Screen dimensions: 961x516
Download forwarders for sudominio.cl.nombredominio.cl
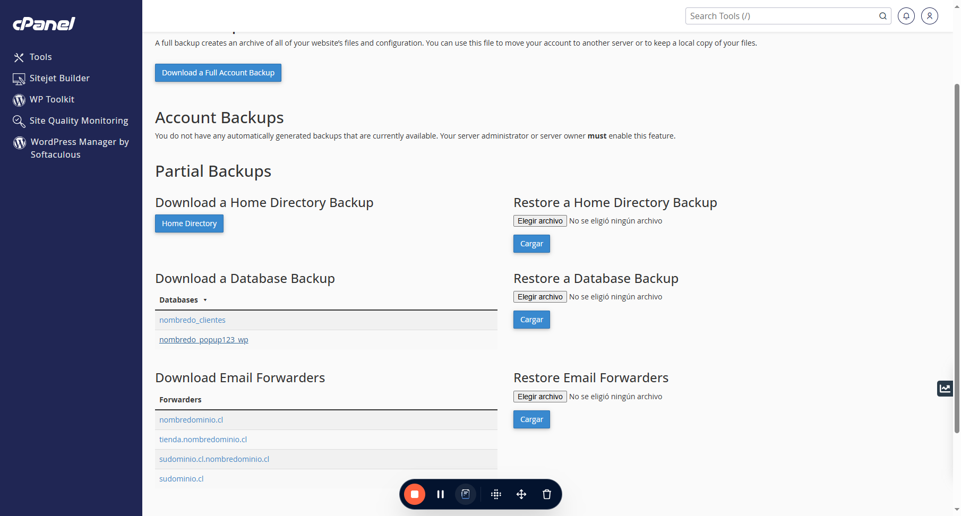tap(214, 459)
